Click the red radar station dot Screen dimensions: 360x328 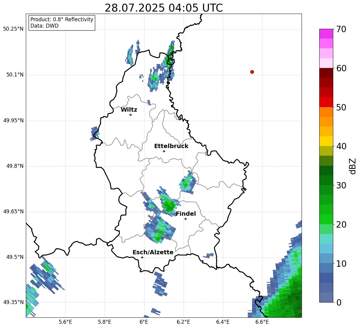point(252,72)
